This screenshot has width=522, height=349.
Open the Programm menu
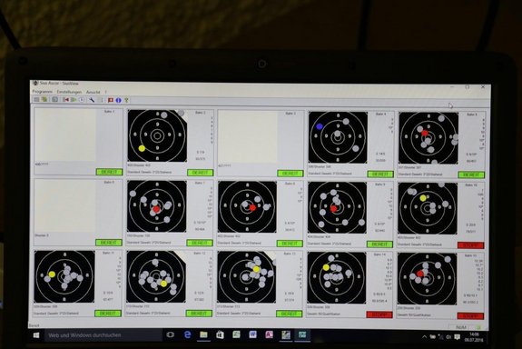pyautogui.click(x=42, y=91)
